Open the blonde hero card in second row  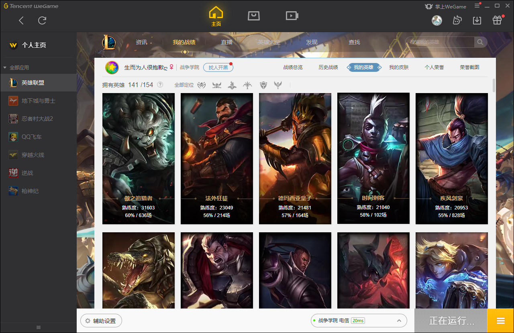tap(452, 270)
